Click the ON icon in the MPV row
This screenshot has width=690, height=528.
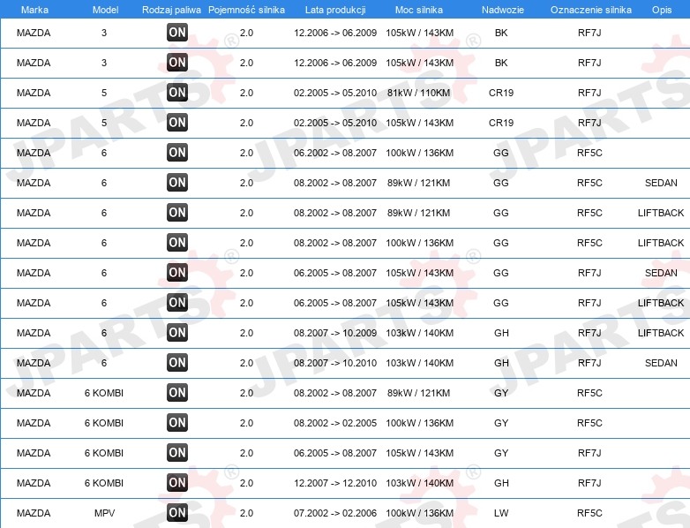pyautogui.click(x=177, y=513)
